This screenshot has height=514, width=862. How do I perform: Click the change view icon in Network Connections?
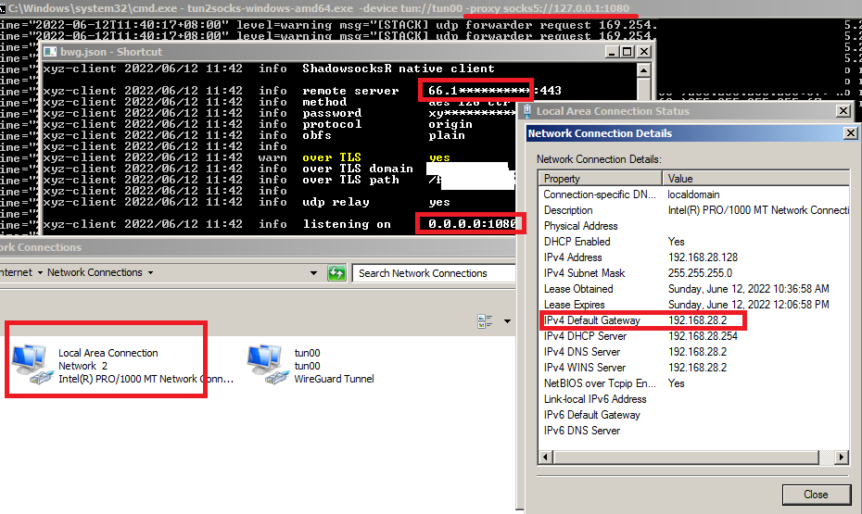[485, 321]
